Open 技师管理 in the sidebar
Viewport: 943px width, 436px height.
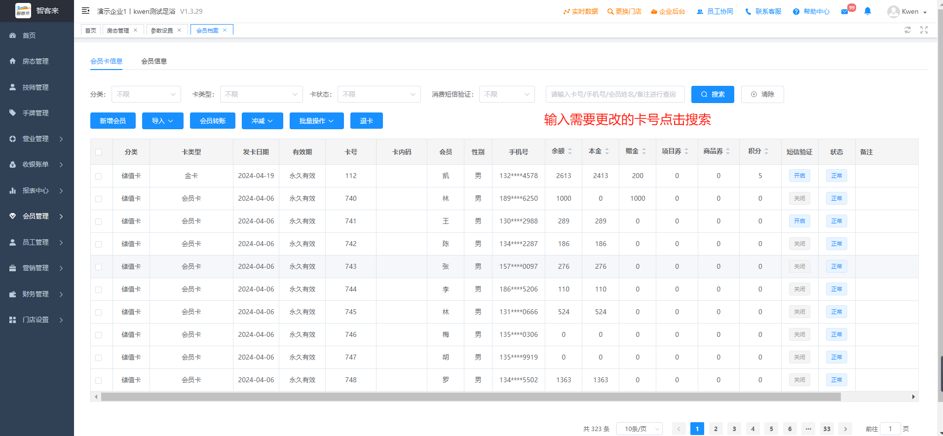(37, 87)
